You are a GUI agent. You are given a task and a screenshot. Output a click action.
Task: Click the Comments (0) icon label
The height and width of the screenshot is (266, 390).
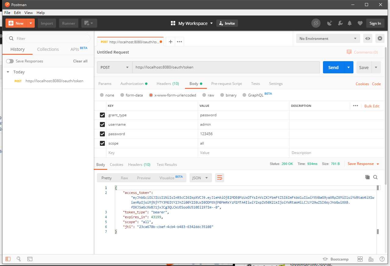tap(362, 52)
